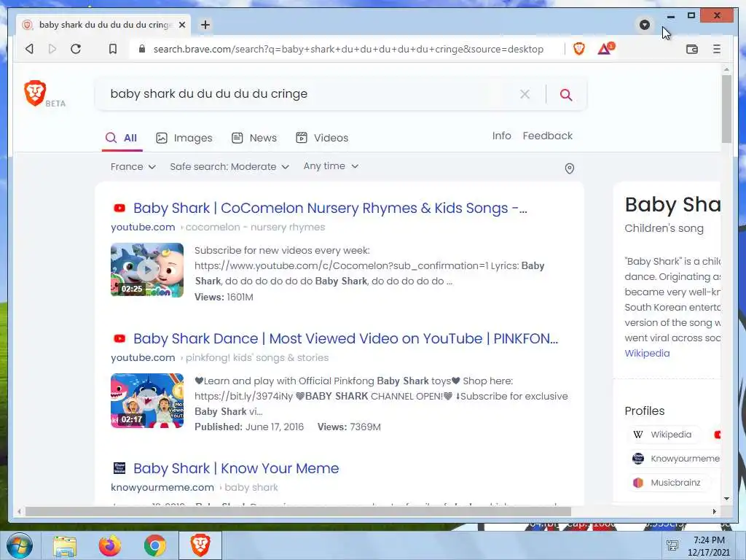Open the Knowyourmeme profile chip
This screenshot has height=560, width=746.
675,459
